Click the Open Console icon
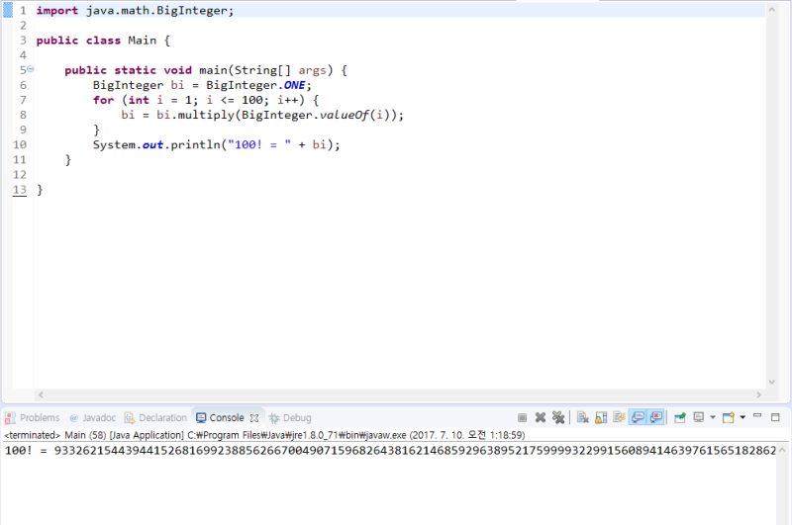 pyautogui.click(x=729, y=417)
